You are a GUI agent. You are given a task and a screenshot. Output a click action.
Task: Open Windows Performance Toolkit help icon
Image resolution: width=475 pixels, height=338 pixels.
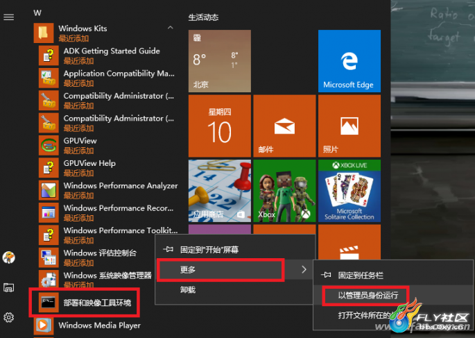[x=49, y=235]
